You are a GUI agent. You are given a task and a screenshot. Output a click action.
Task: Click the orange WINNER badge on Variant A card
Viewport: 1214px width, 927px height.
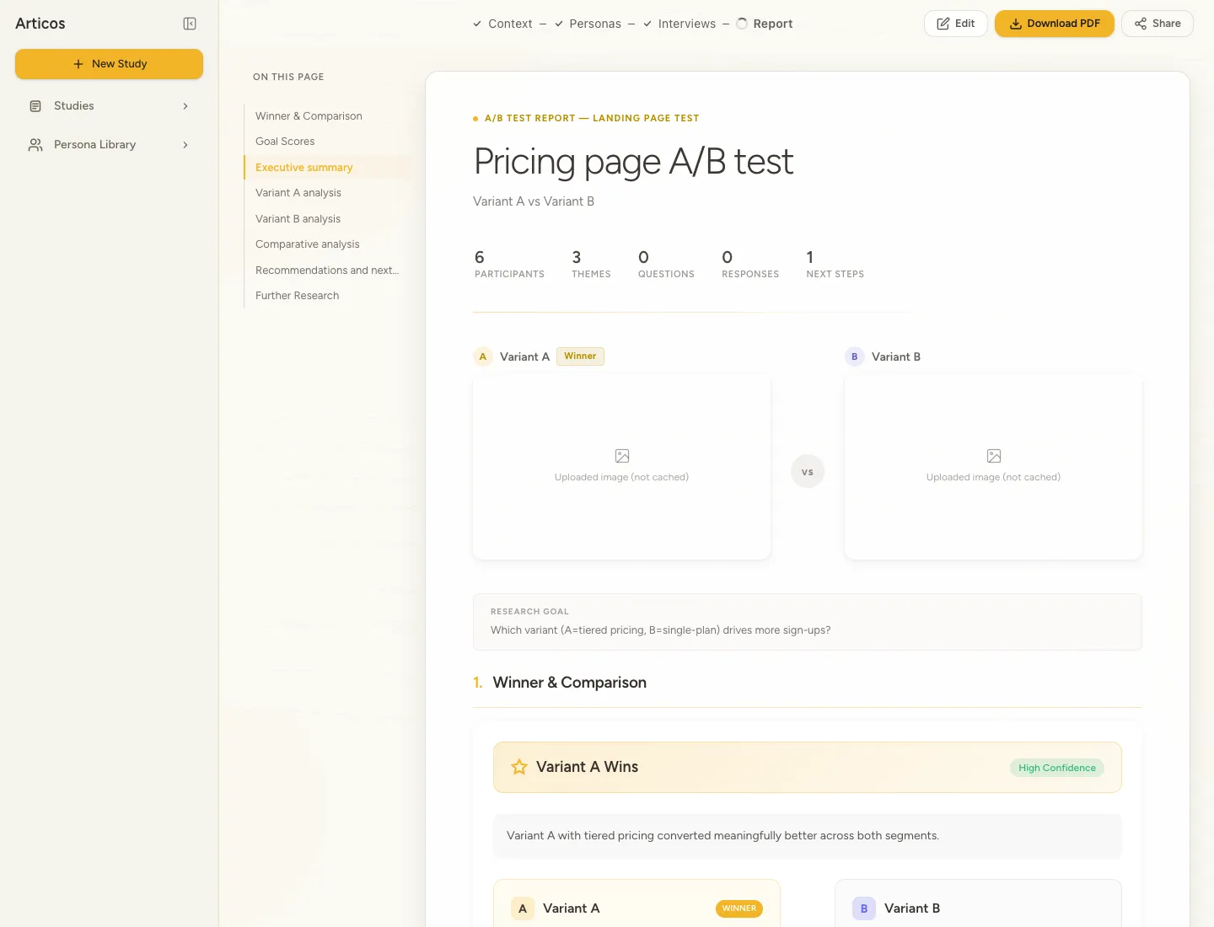(739, 908)
